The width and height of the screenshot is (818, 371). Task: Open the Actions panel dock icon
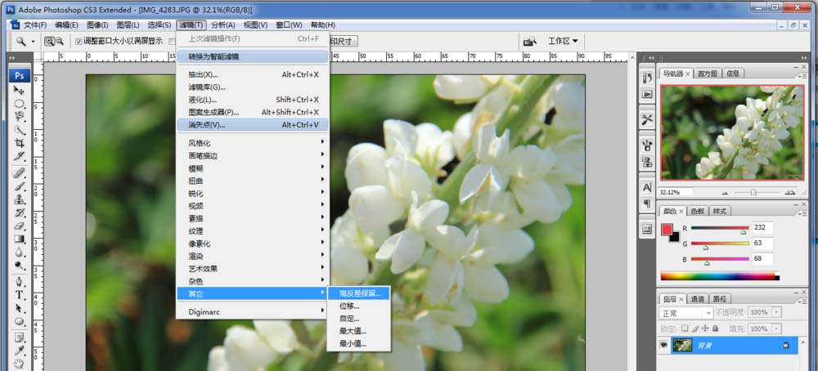(x=647, y=94)
